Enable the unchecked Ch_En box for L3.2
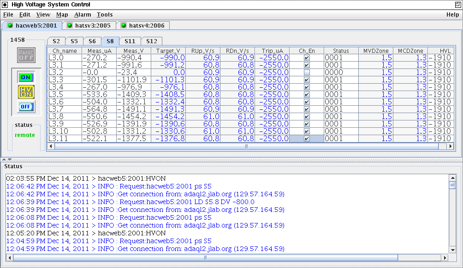Image resolution: width=463 pixels, height=268 pixels. coord(307,73)
